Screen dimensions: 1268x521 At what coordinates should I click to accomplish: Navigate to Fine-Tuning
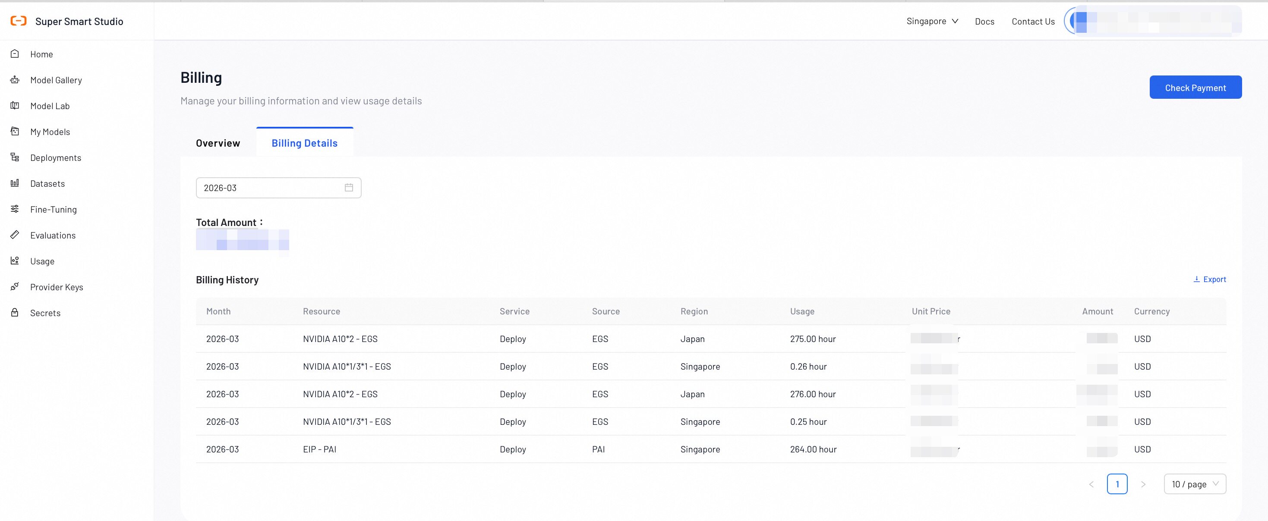(53, 209)
